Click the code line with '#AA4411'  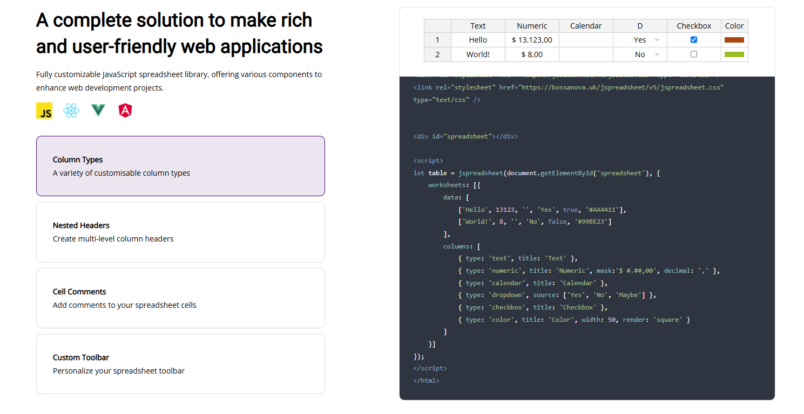542,210
